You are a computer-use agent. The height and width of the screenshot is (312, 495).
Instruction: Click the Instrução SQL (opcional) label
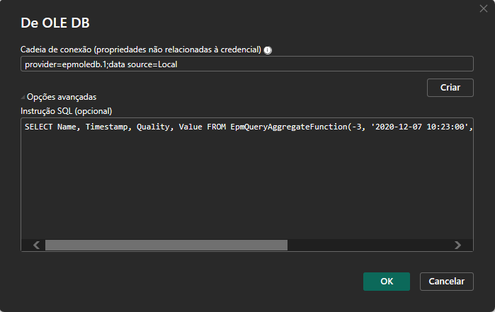[67, 111]
